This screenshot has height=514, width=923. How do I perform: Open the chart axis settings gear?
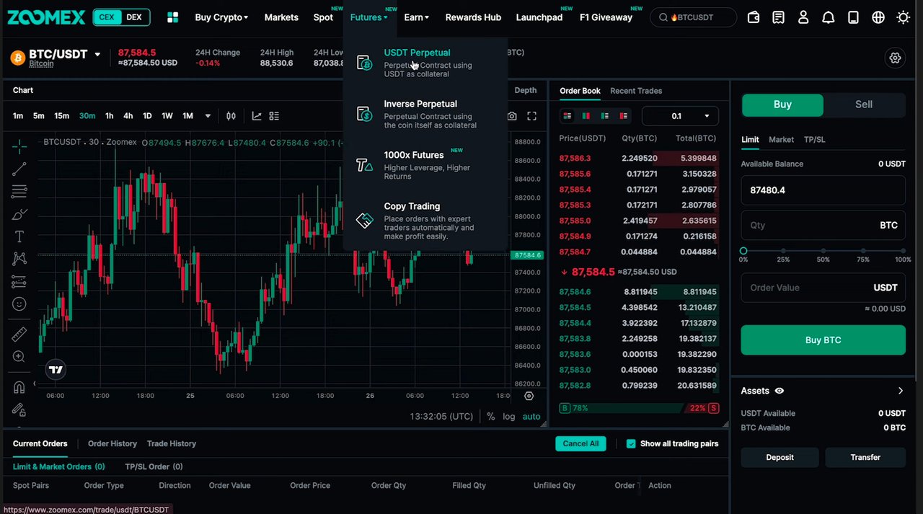529,396
